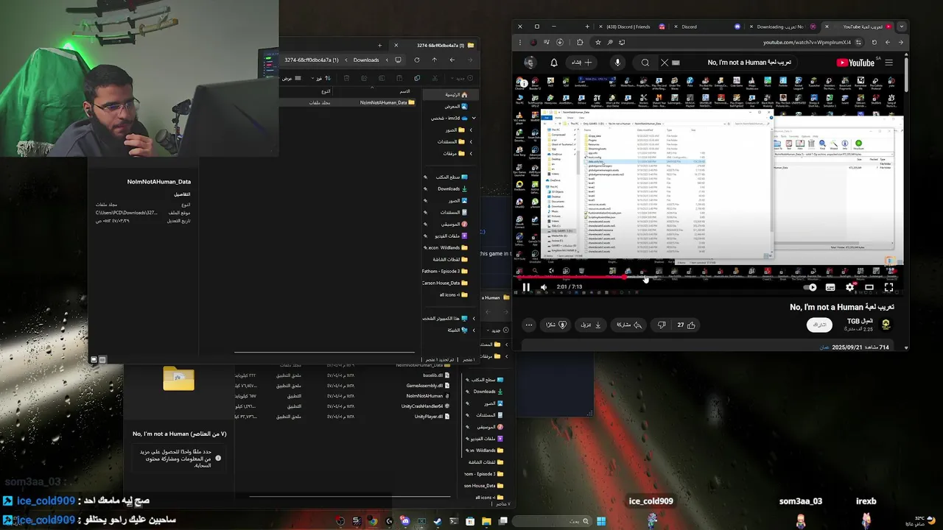Subscribe to the TGB channel
The width and height of the screenshot is (943, 530).
(x=819, y=325)
